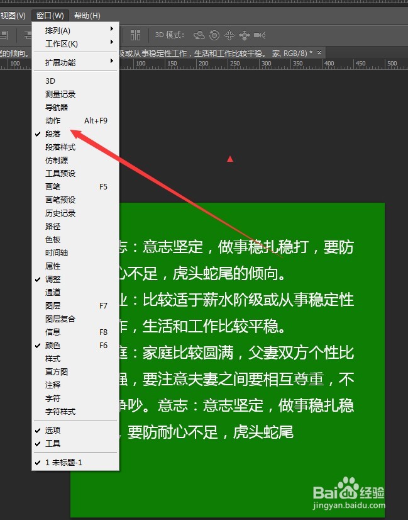The image size is (408, 520).
Task: Open the 直方图 histogram panel
Action: [x=76, y=372]
